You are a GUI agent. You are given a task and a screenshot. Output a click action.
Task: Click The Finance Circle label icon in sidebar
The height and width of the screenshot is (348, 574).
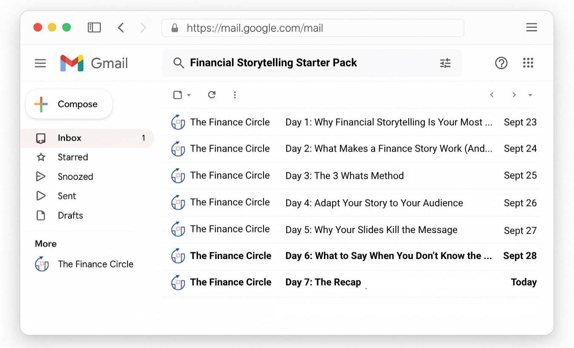(x=42, y=264)
